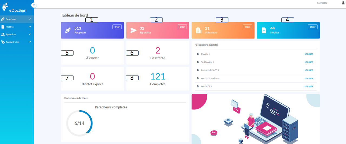This screenshot has width=346, height=144.
Task: Click the 44 Modèles count
Action: (272, 28)
